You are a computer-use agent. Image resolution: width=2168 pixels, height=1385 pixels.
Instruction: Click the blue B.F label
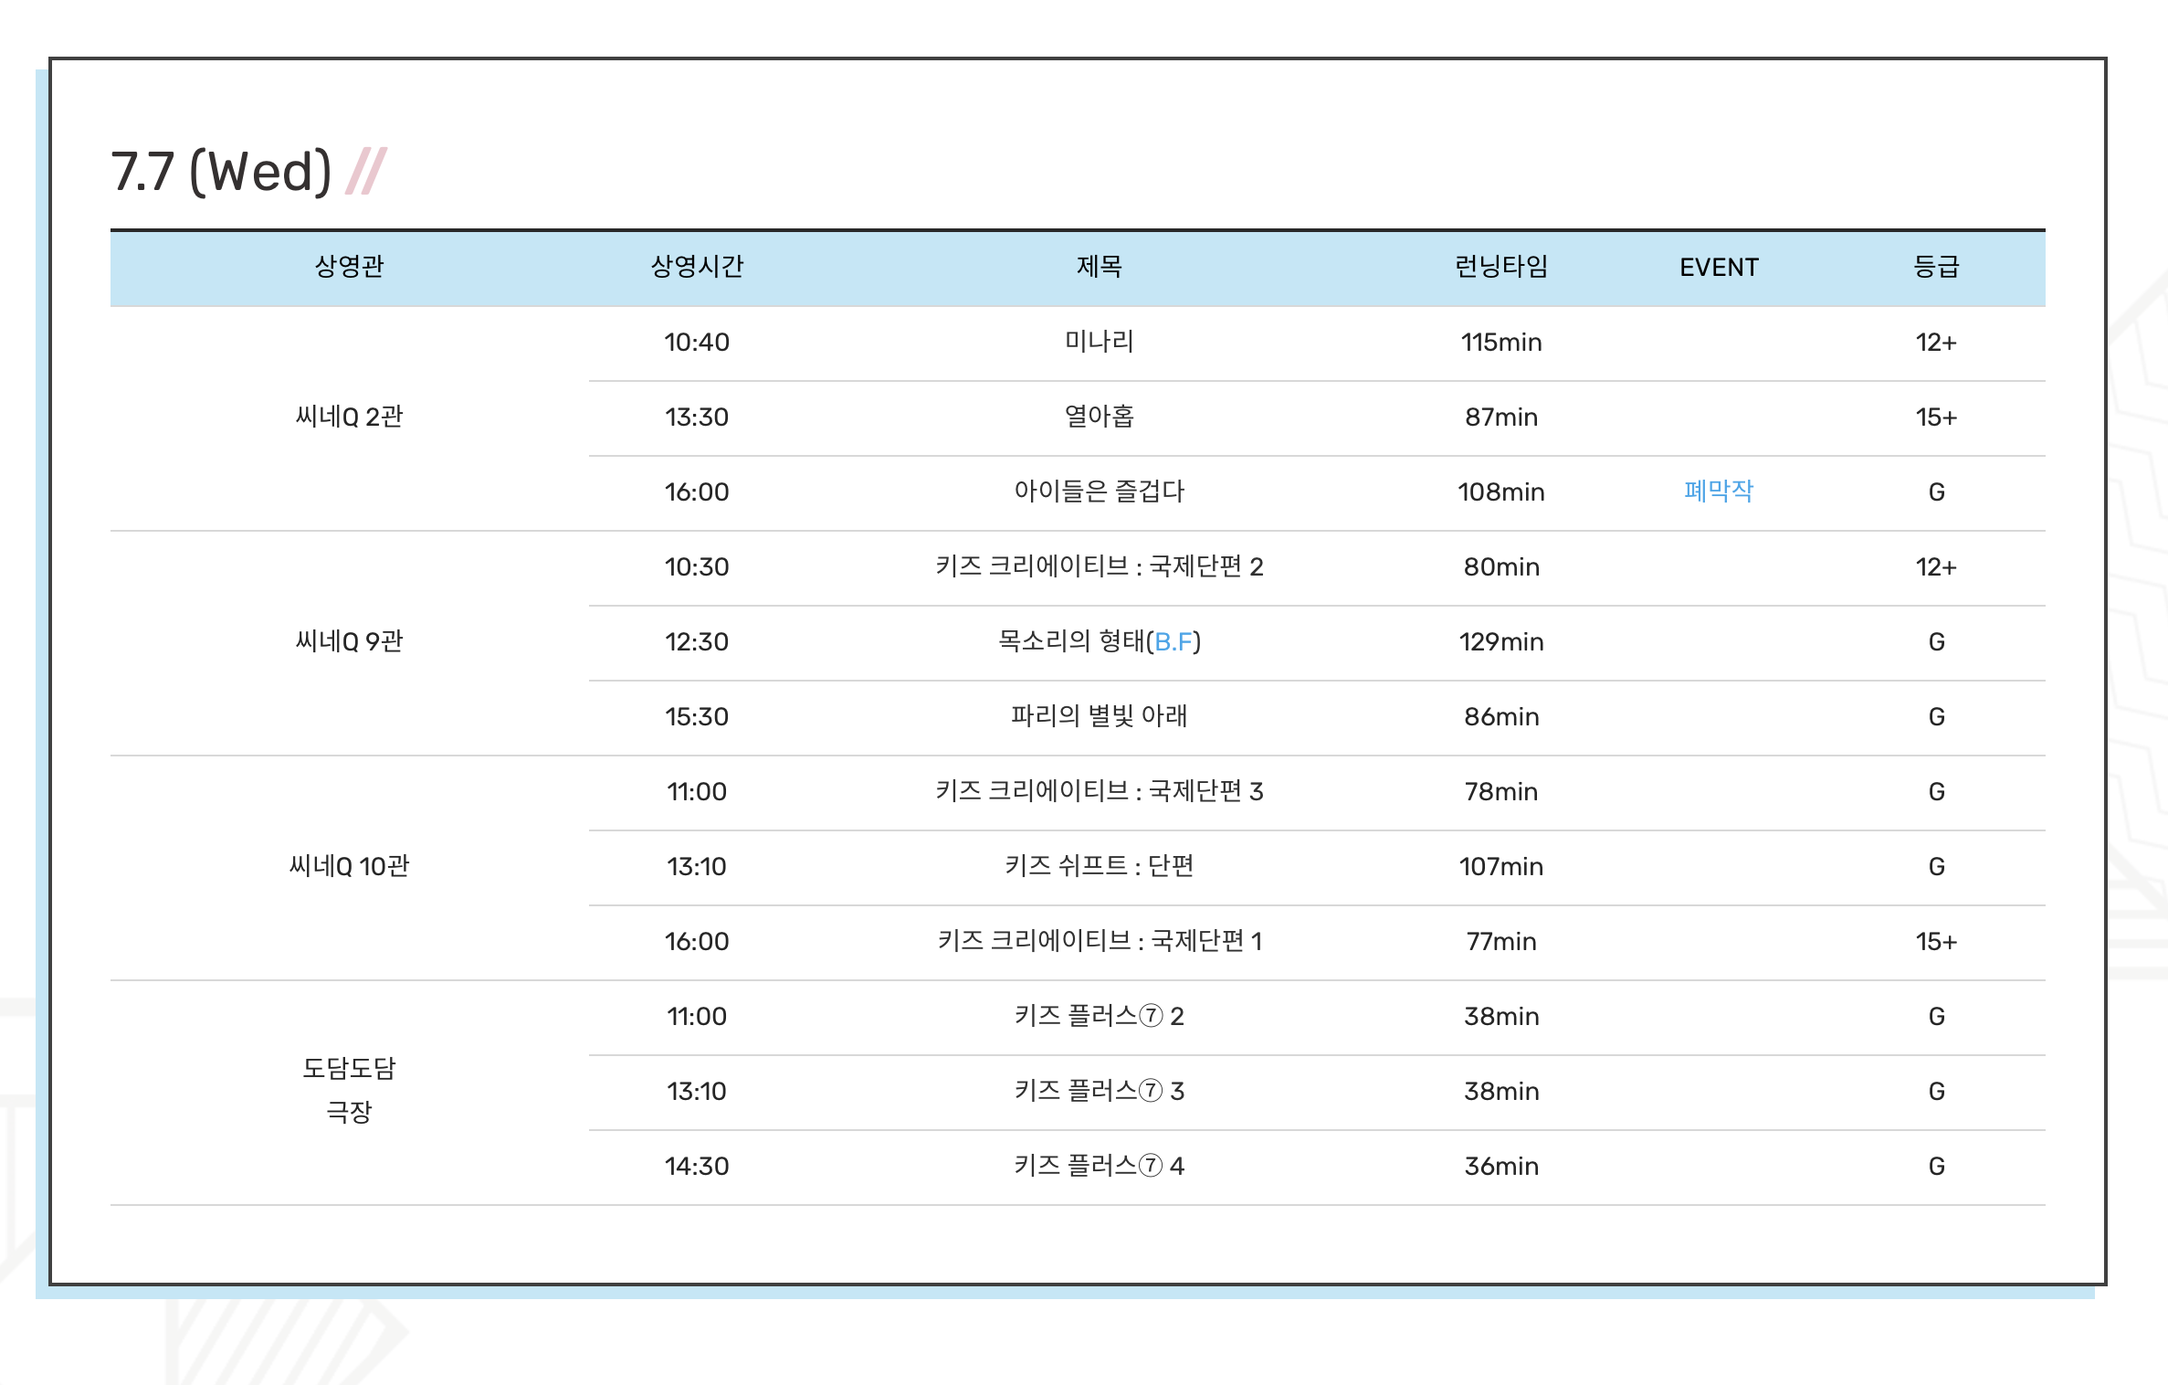1173,641
